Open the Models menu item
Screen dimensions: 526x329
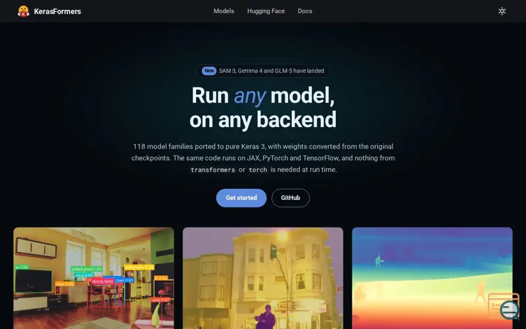pos(224,11)
